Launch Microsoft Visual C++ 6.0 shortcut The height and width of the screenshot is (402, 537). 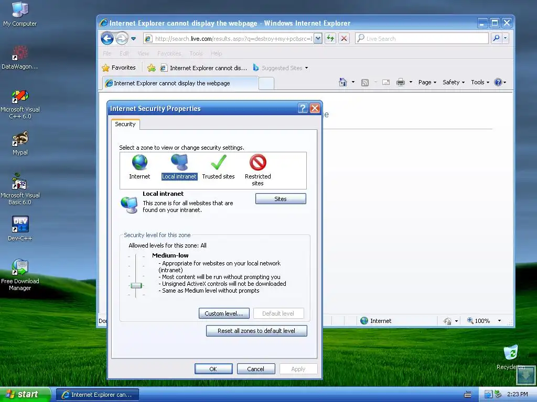point(20,105)
